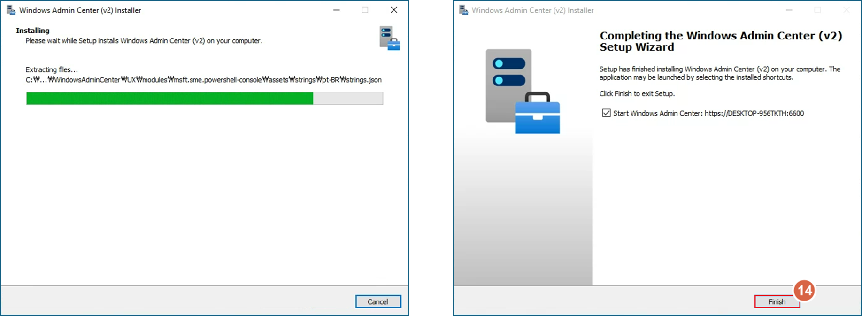Screen dimensions: 862x316
Task: Click the 'Setup has finished installing' paragraph
Action: (x=720, y=73)
